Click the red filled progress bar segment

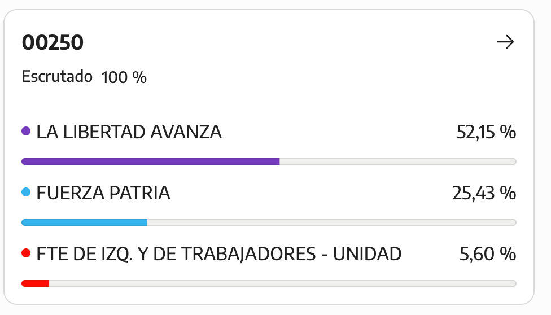point(35,283)
